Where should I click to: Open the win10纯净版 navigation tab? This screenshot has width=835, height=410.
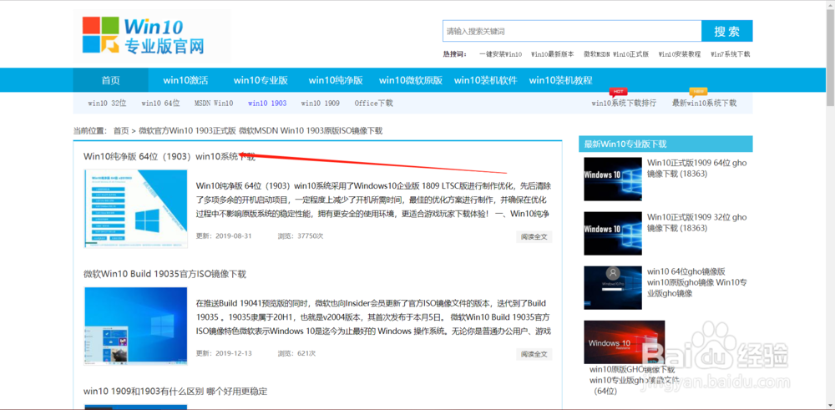336,80
